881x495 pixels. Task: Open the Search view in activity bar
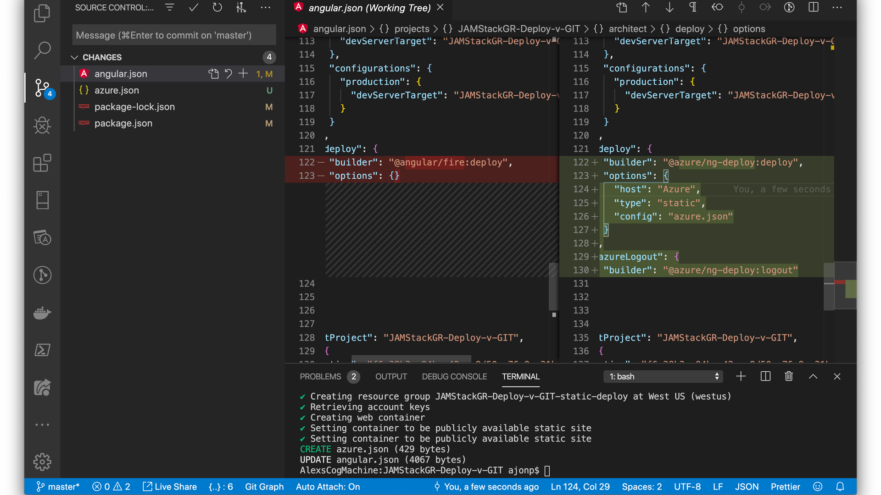pyautogui.click(x=42, y=50)
